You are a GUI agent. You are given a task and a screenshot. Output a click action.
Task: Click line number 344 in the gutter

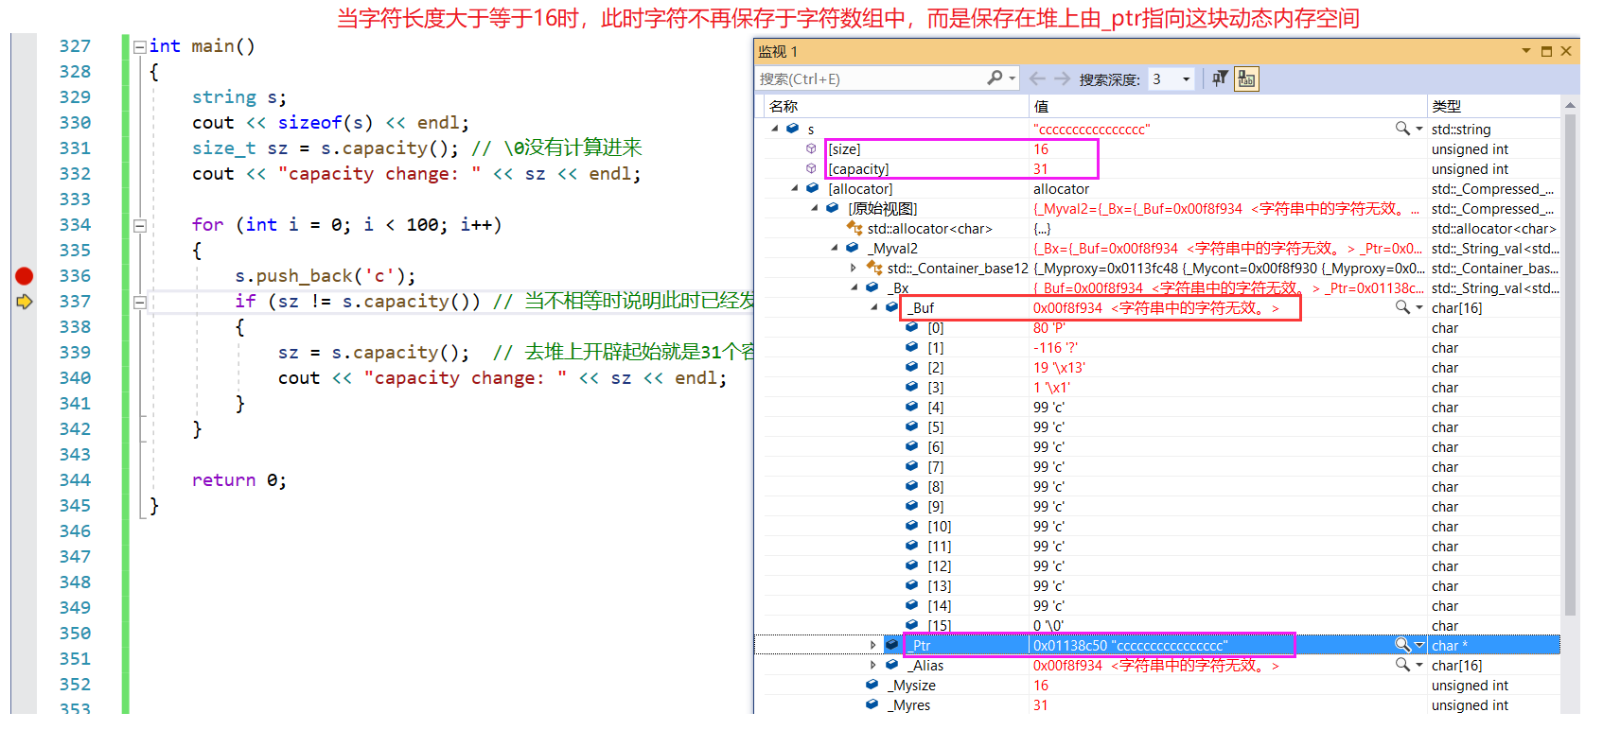(x=75, y=480)
